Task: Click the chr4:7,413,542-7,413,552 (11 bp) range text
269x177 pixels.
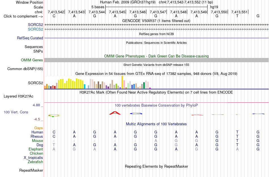Action: click(186, 2)
